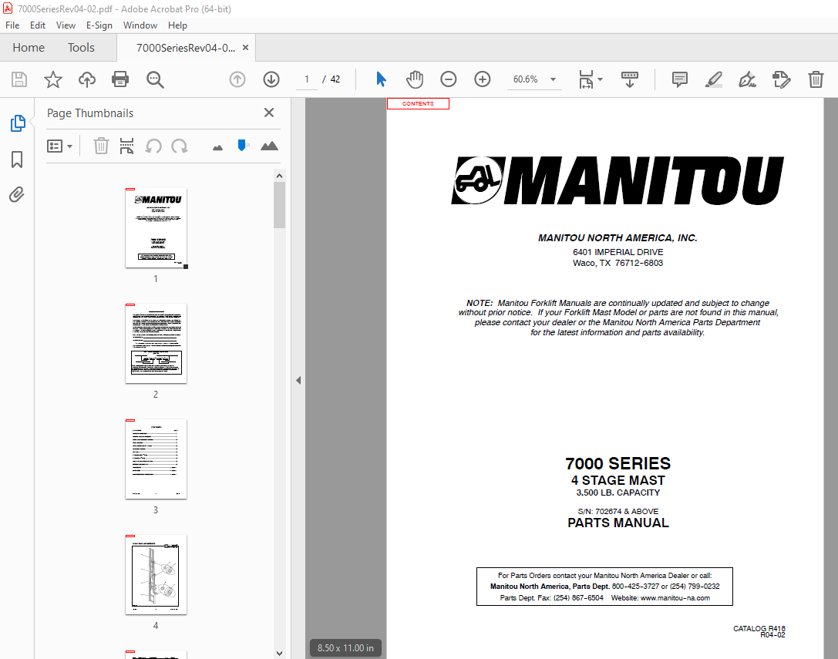Toggle Page Thumbnails panel icon

click(x=18, y=123)
